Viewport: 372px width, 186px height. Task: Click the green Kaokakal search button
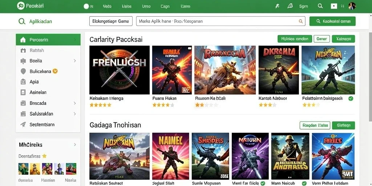click(x=332, y=21)
